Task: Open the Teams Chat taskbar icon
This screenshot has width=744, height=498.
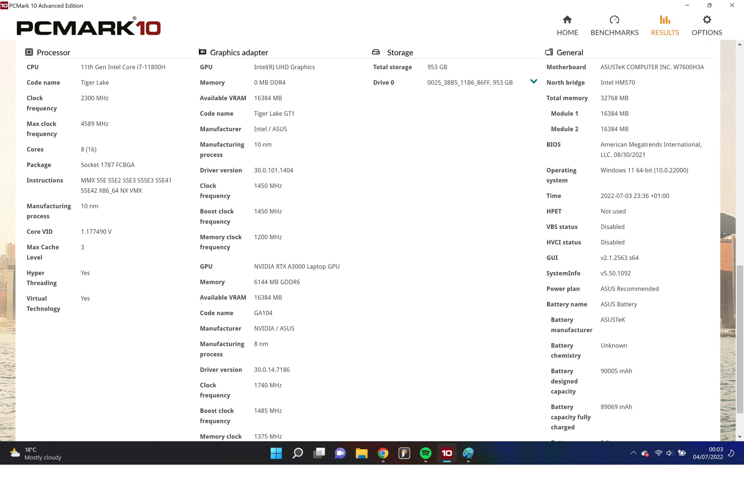Action: coord(340,453)
